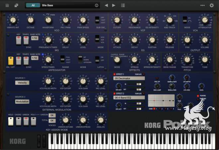Toggle MG Key sync button
Image resolution: width=219 pixels, height=150 pixels.
click(19, 40)
